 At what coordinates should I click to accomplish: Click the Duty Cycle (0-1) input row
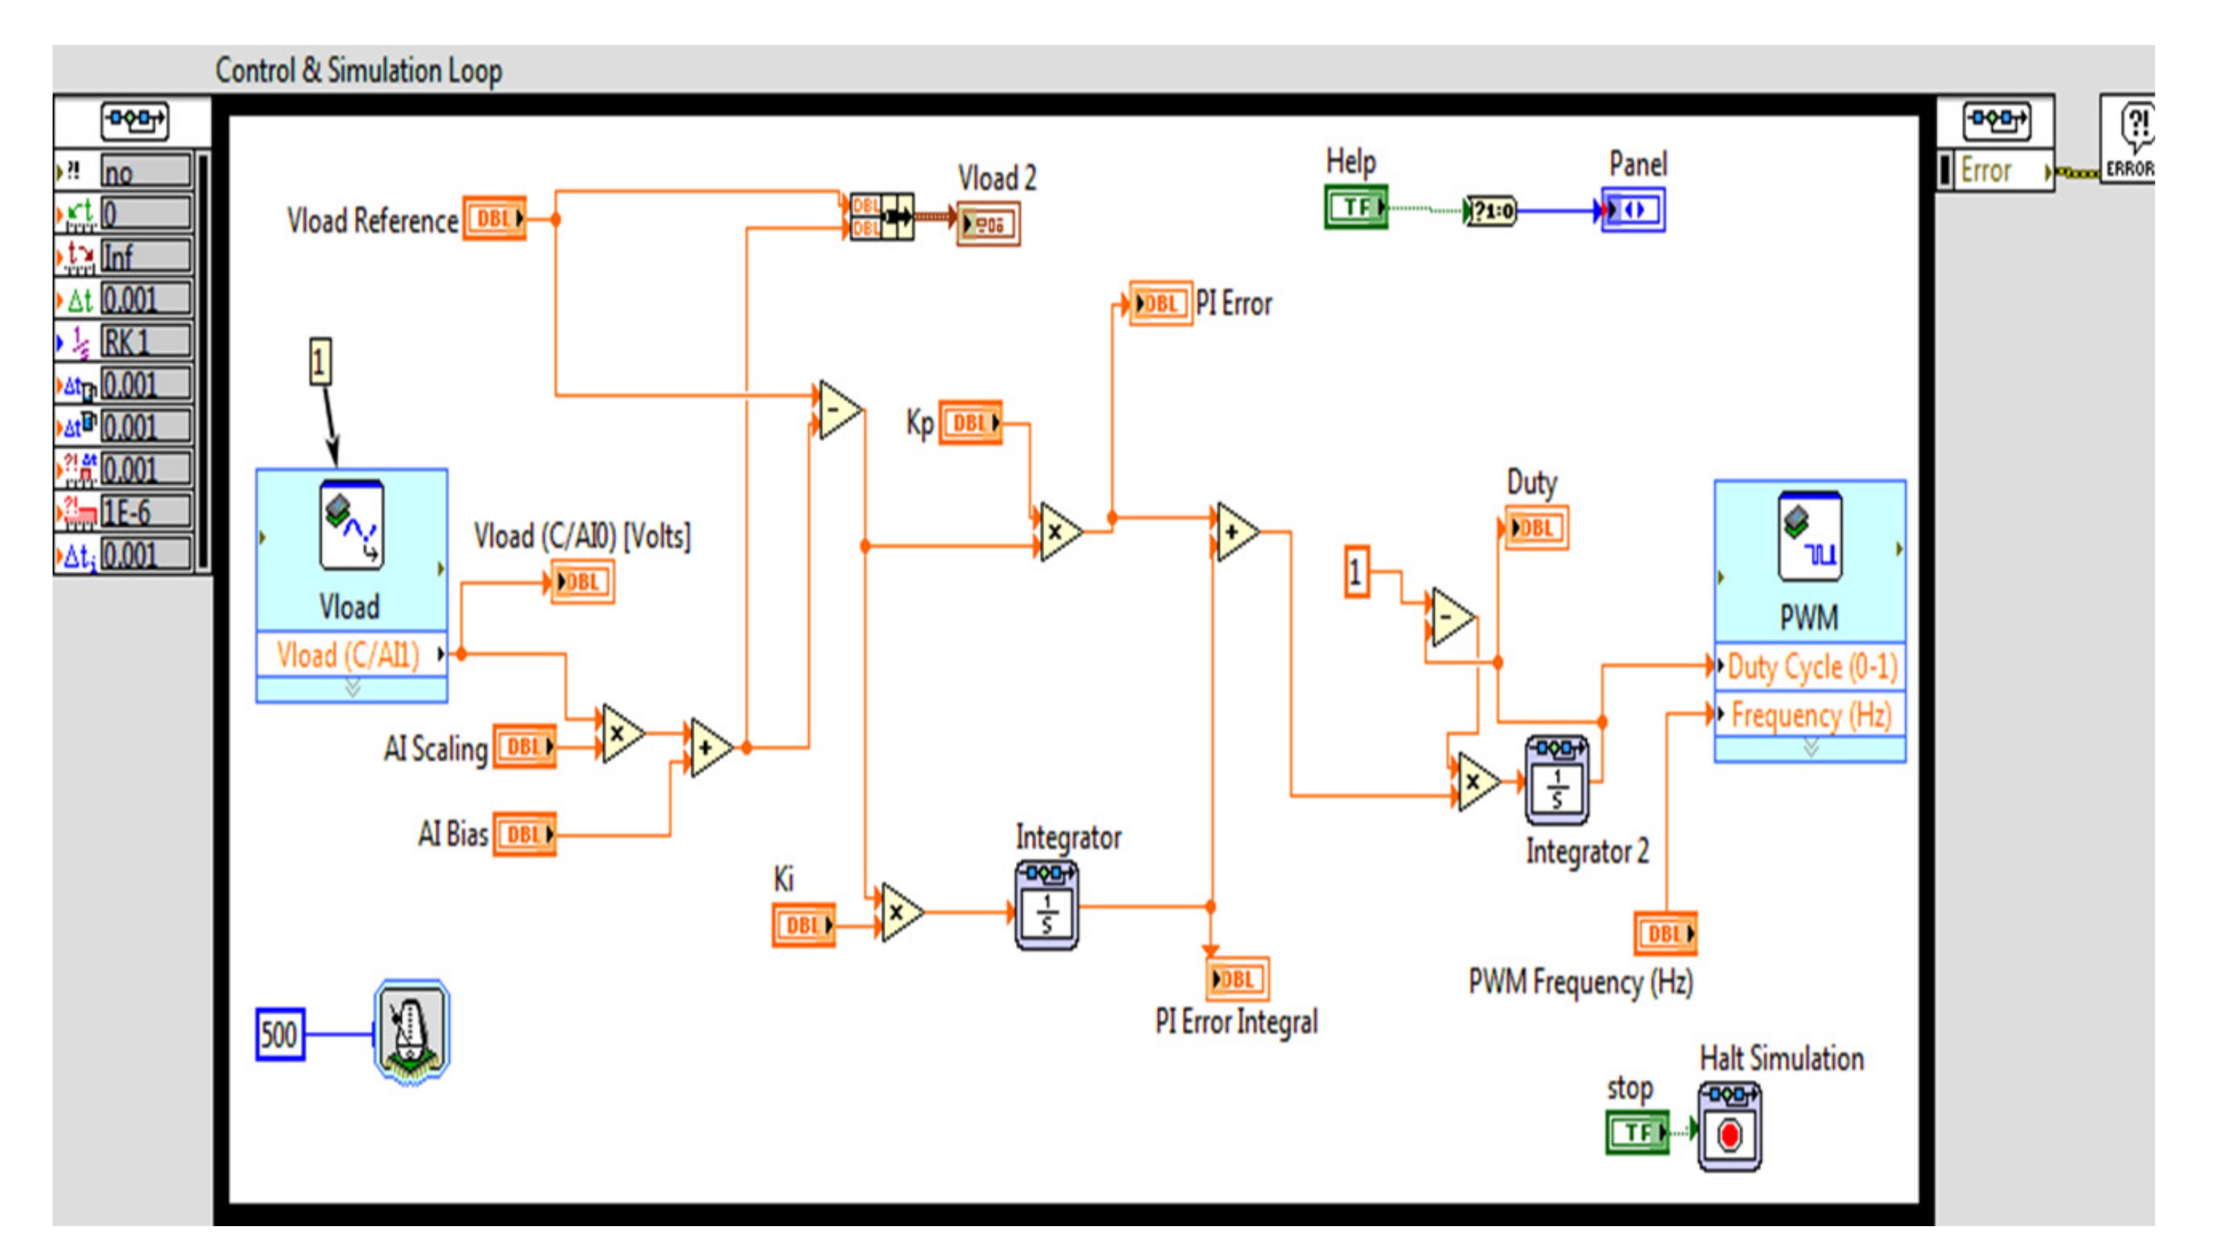pos(1811,667)
